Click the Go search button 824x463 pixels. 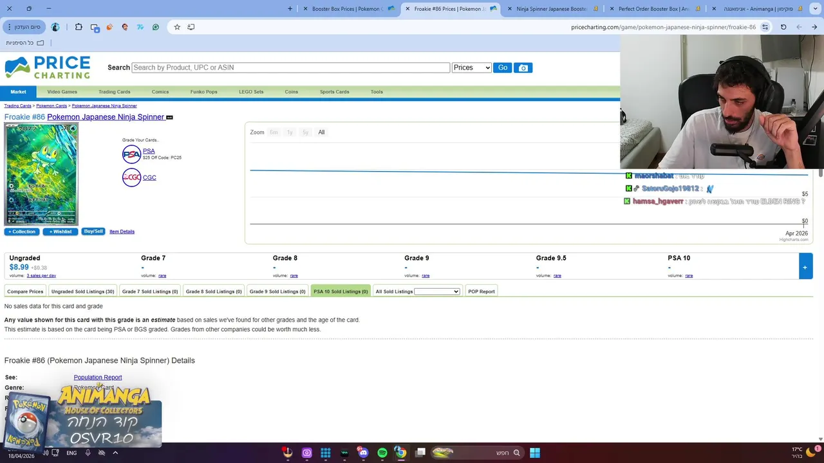pyautogui.click(x=502, y=68)
